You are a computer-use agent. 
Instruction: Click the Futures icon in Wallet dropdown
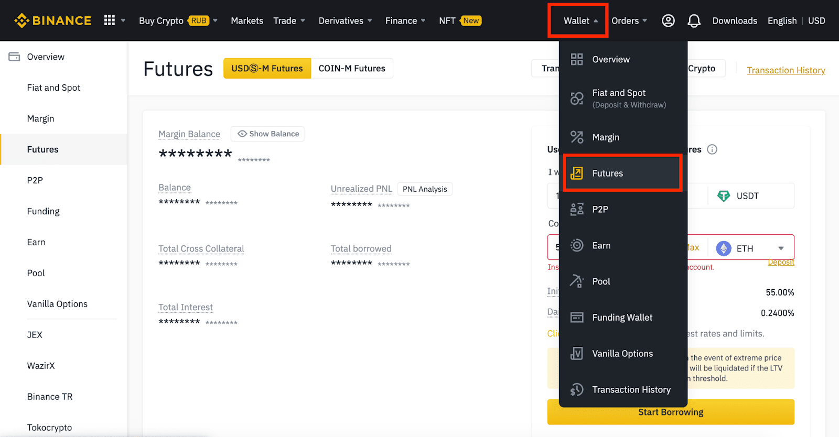point(577,173)
